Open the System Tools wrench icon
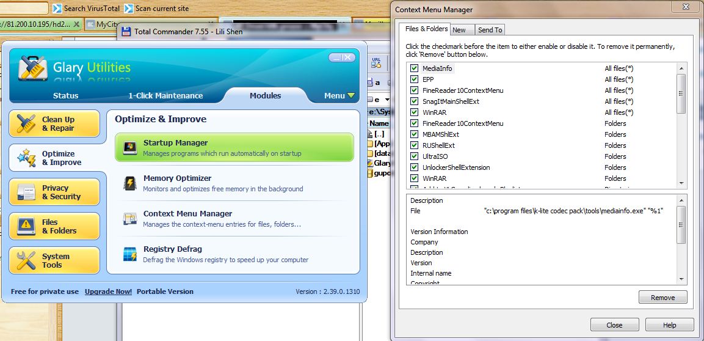Screen dimensions: 704x341 (26, 260)
